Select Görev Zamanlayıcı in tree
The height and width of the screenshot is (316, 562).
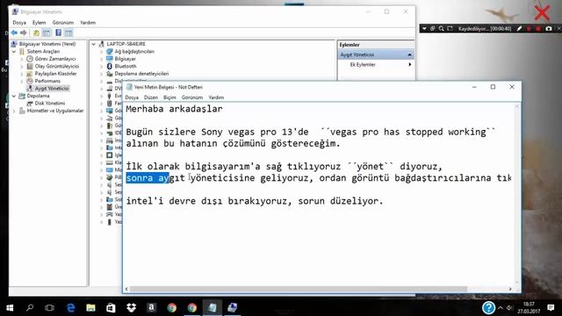point(55,59)
